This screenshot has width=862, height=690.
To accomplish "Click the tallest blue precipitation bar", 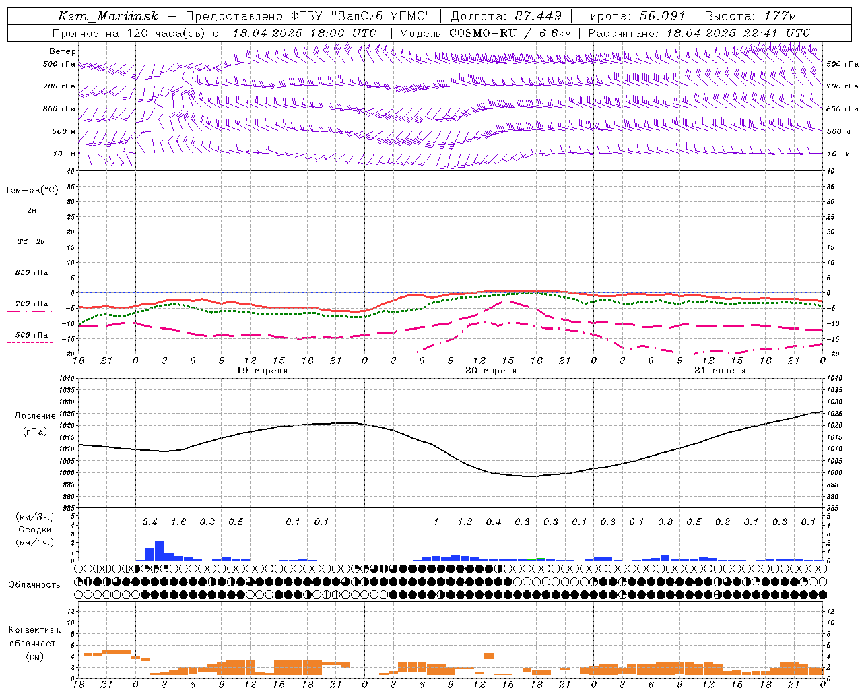I will 160,551.
